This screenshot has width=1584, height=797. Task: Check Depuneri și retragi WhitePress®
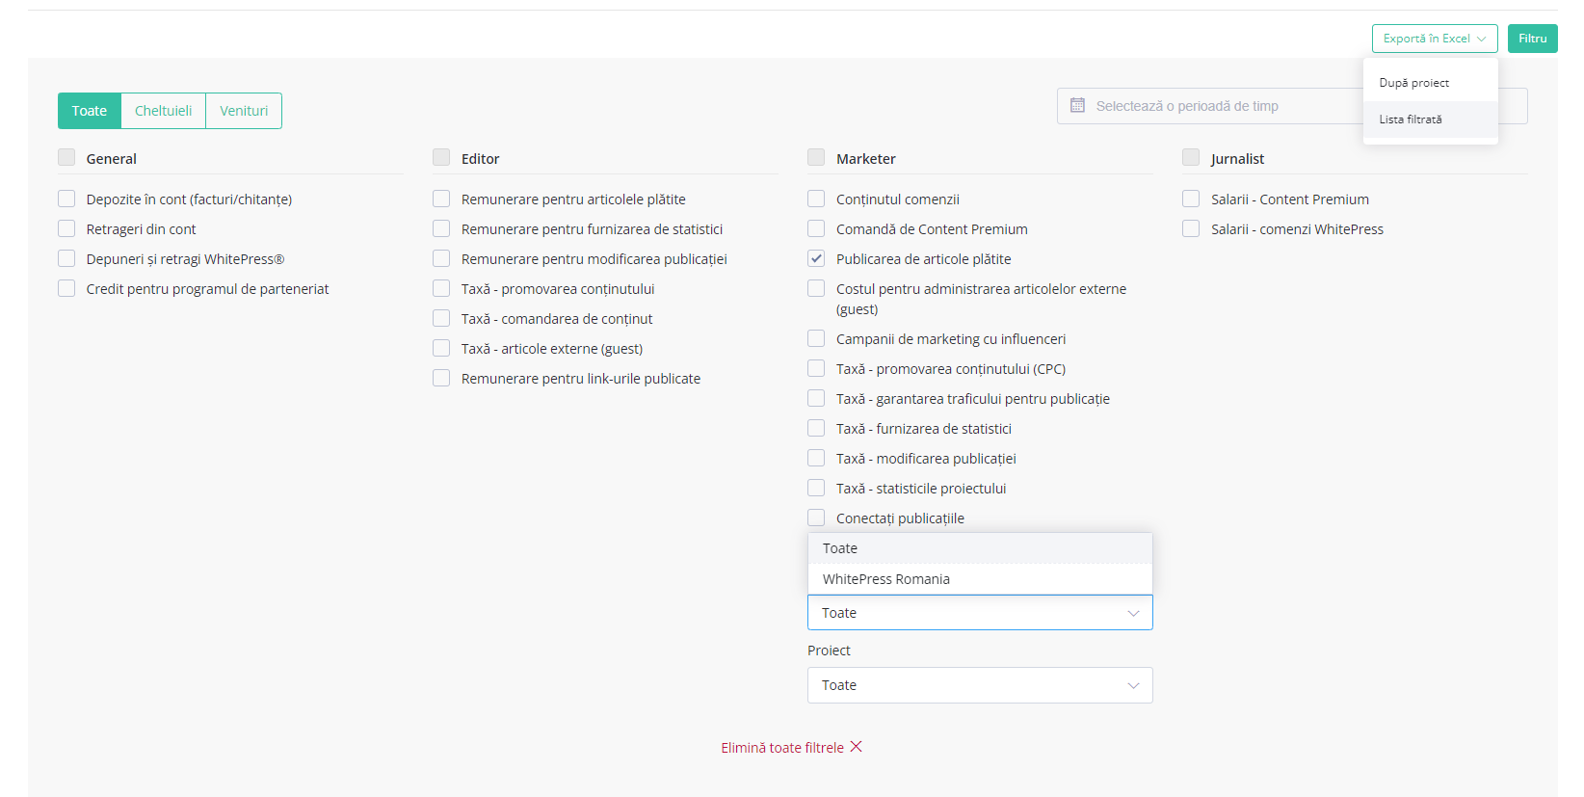pyautogui.click(x=66, y=258)
